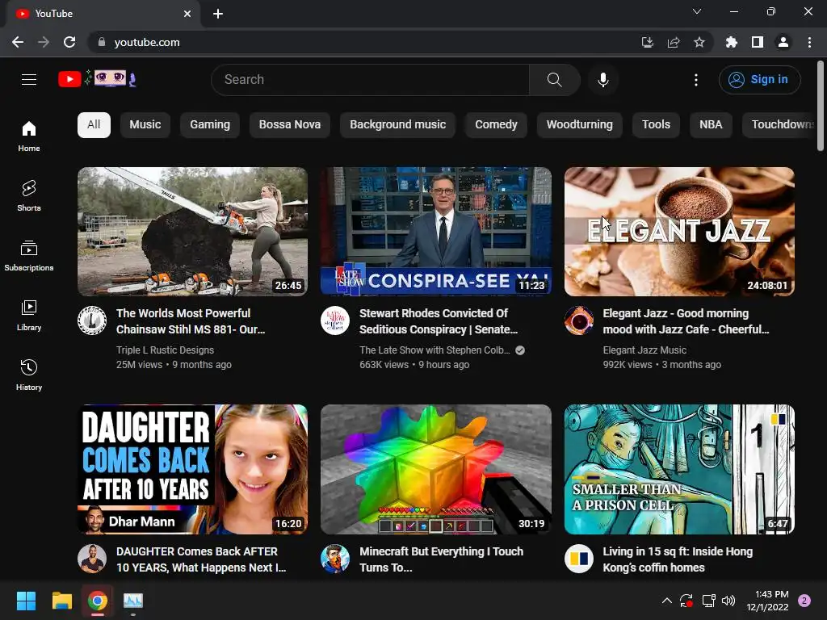Open the taskbar volume control
This screenshot has height=620, width=827.
tap(728, 601)
